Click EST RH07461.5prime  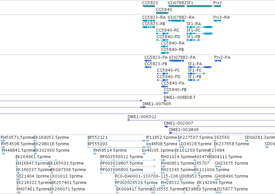pos(33,189)
